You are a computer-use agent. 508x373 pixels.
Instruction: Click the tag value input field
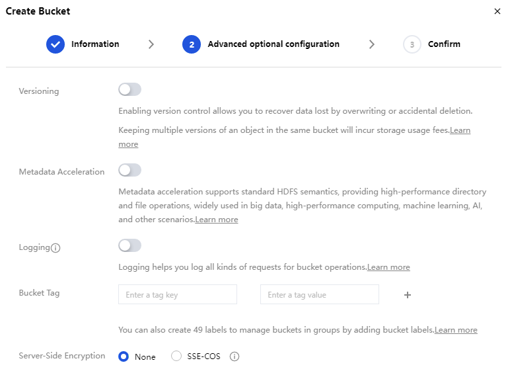point(319,294)
